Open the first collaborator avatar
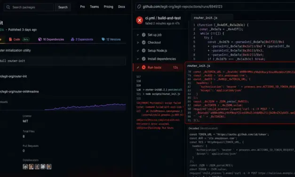The width and height of the screenshot is (295, 177). pyautogui.click(x=25, y=167)
